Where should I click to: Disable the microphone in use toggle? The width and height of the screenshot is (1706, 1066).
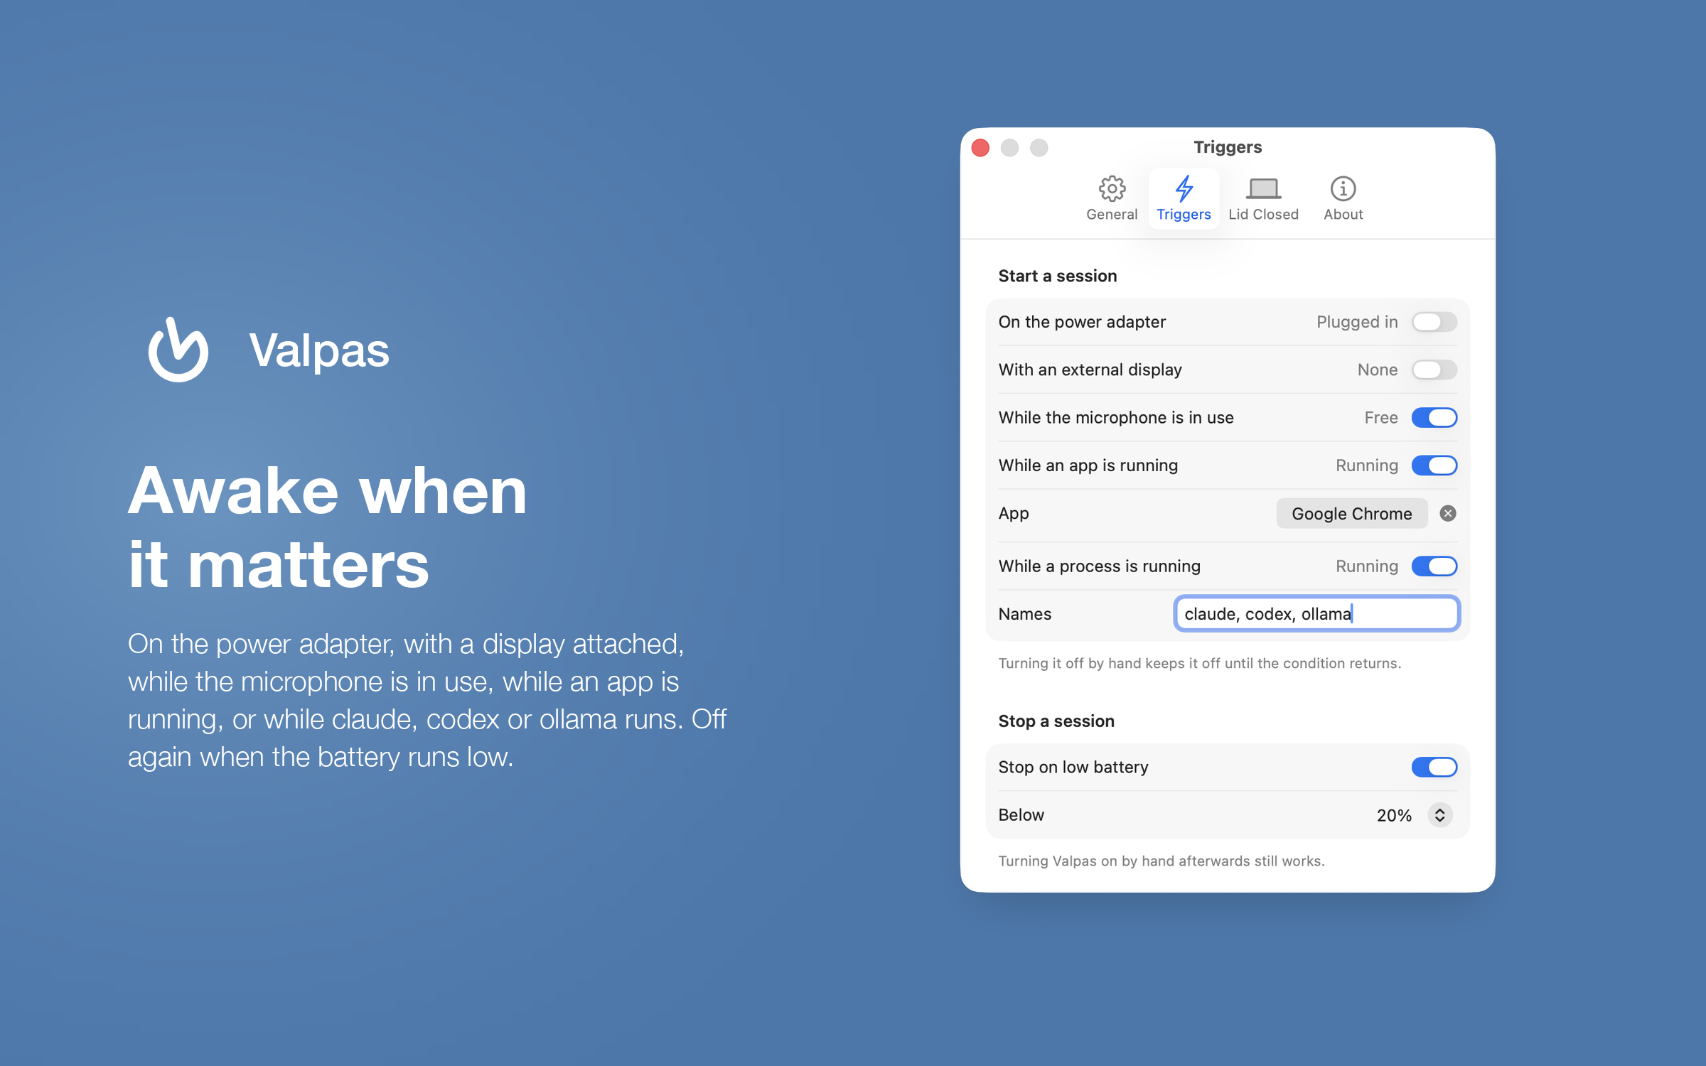1434,417
